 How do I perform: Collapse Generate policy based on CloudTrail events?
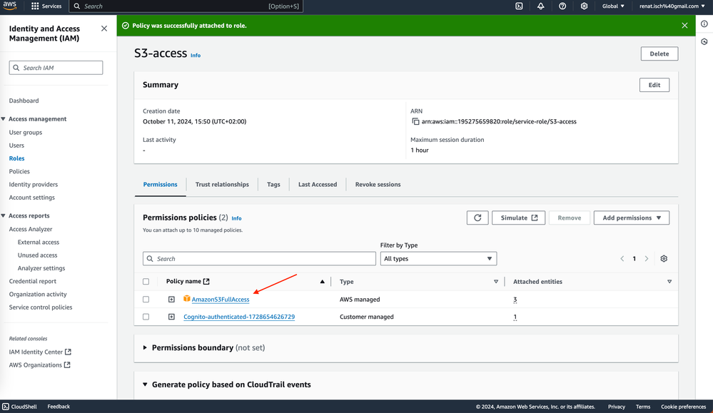[x=145, y=384]
